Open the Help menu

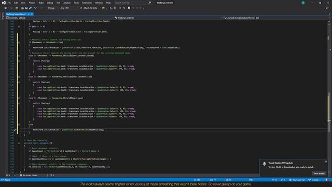coord(108,3)
